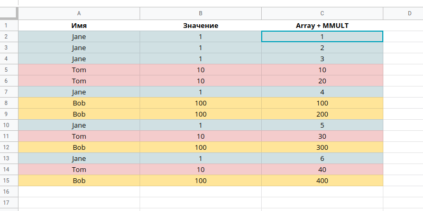The image size is (423, 211).
Task: Select the Jane cell in row 13
Action: tap(79, 158)
